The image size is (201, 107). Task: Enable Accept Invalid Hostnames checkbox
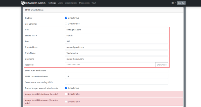pyautogui.click(x=66, y=102)
